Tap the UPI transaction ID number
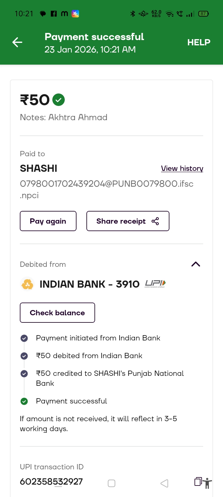223x497 pixels. 51,481
